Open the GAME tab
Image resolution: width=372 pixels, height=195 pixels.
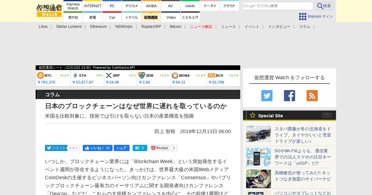point(190,6)
